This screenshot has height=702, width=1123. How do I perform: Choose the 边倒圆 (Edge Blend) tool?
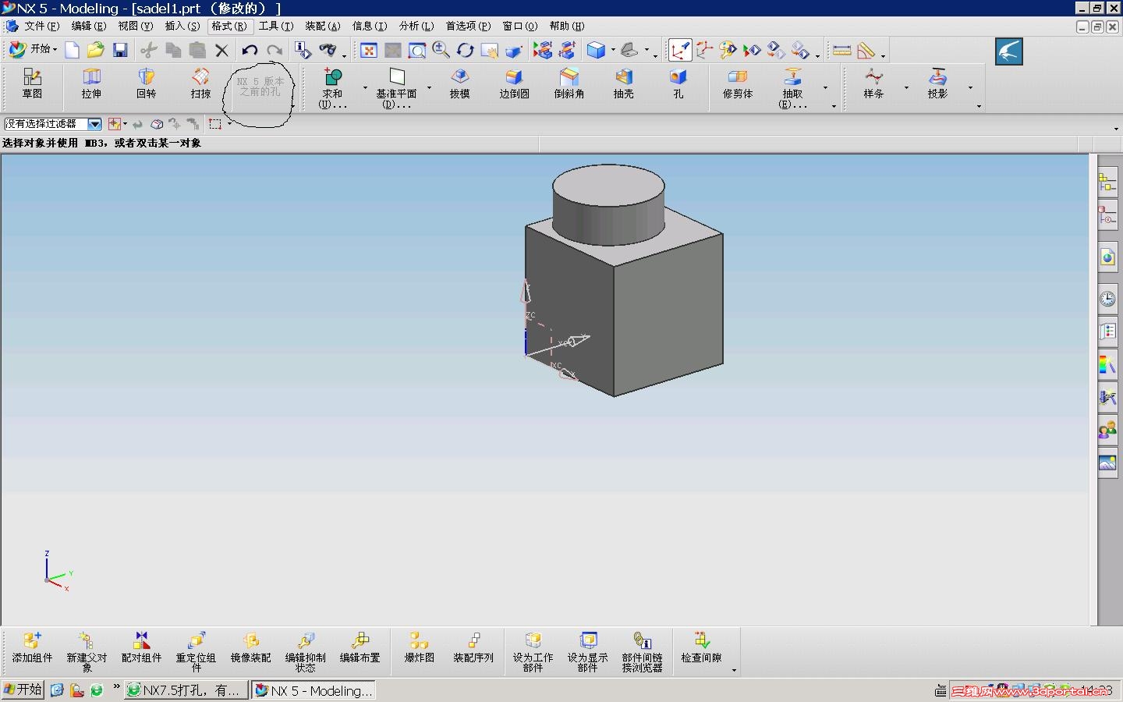click(x=514, y=84)
